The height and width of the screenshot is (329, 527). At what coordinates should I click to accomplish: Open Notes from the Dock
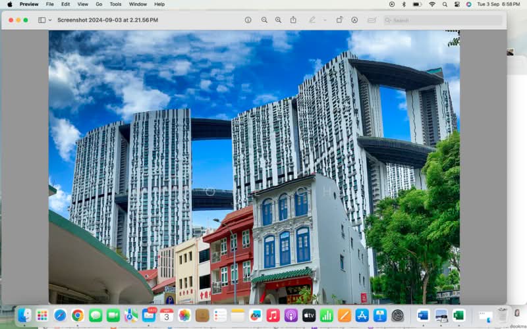238,316
